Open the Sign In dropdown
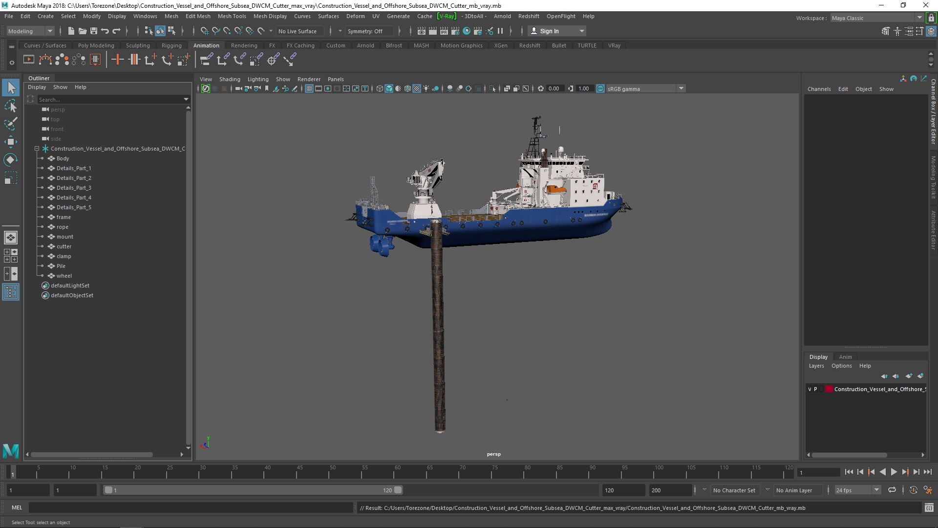The image size is (938, 528). click(557, 31)
